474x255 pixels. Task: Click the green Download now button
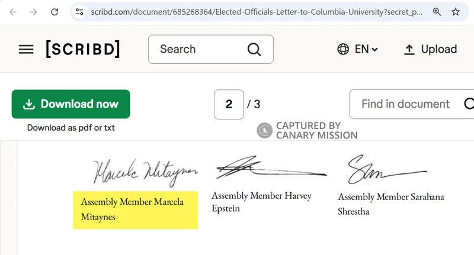(71, 104)
